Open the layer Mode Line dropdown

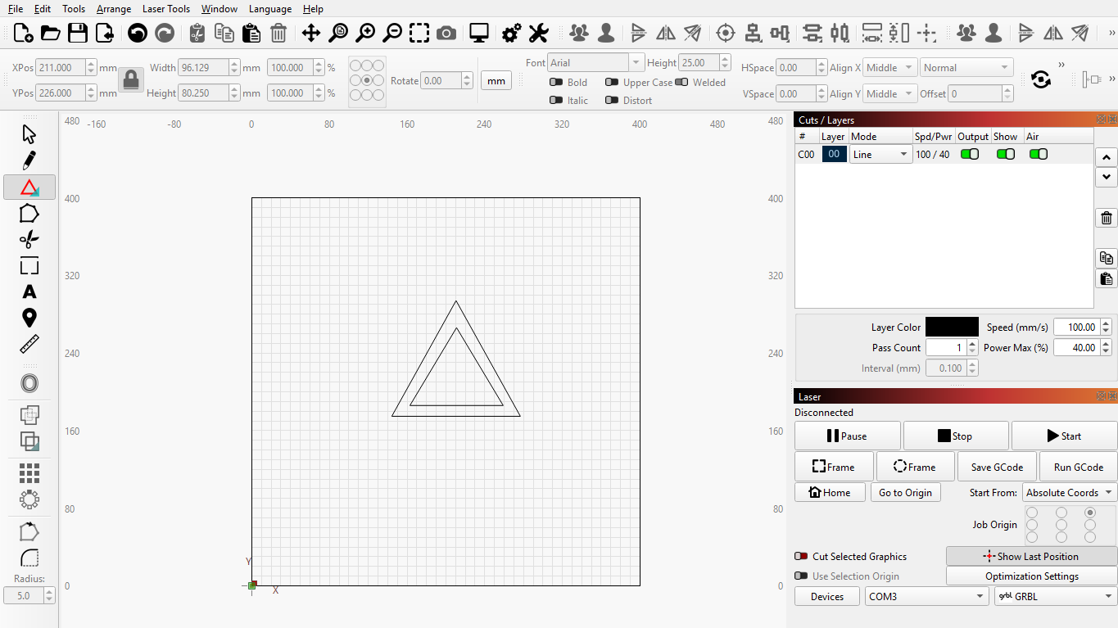click(880, 155)
